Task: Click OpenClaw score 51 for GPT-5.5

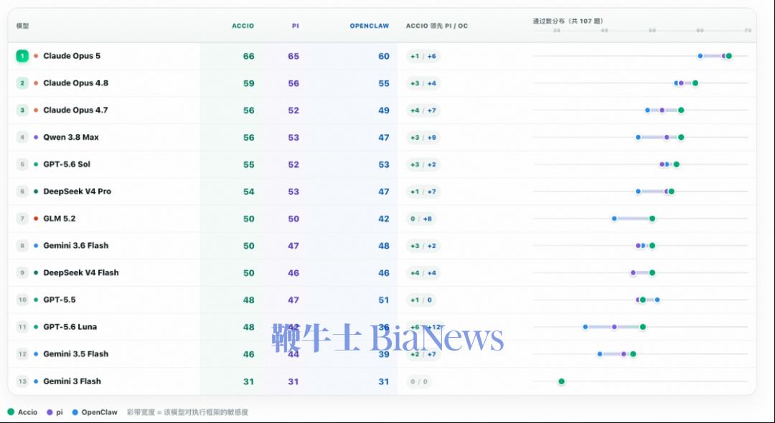Action: [x=384, y=300]
